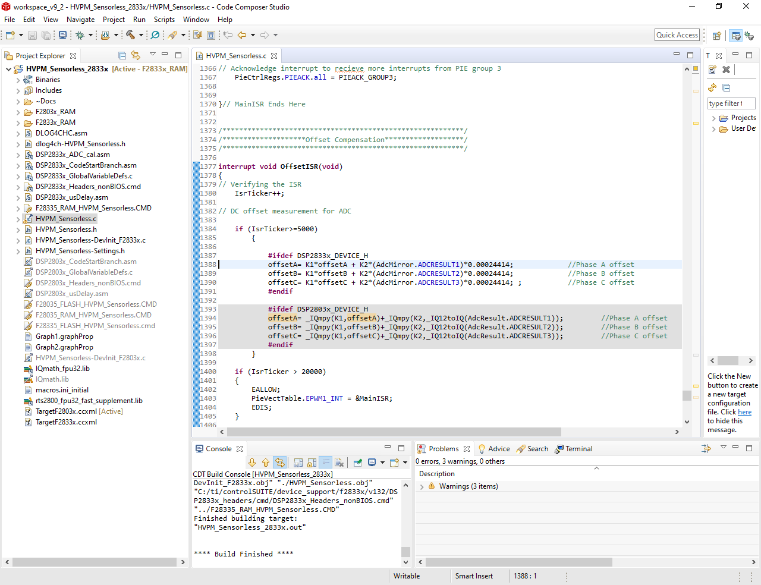This screenshot has width=761, height=585.
Task: Open the Build hammer dropdown arrow
Action: pyautogui.click(x=141, y=35)
